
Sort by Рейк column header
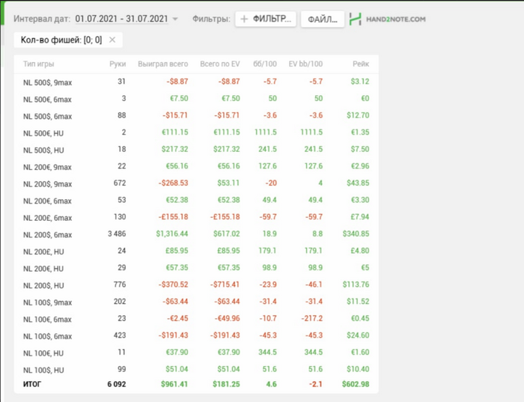pyautogui.click(x=361, y=64)
